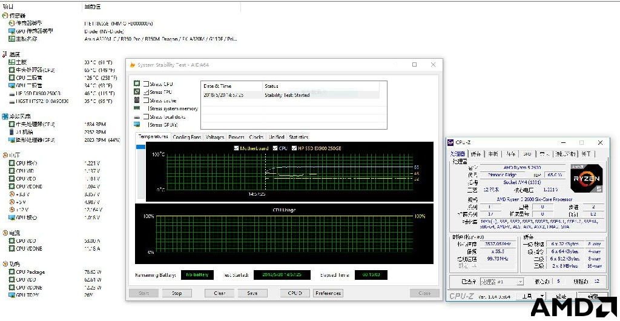This screenshot has width=620, height=321.
Task: Enable the Stress CPU checkbox
Action: click(147, 84)
